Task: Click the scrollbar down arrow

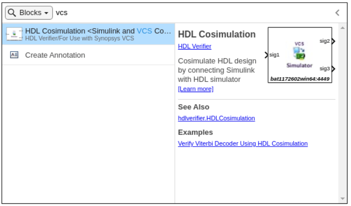Action: (x=343, y=199)
